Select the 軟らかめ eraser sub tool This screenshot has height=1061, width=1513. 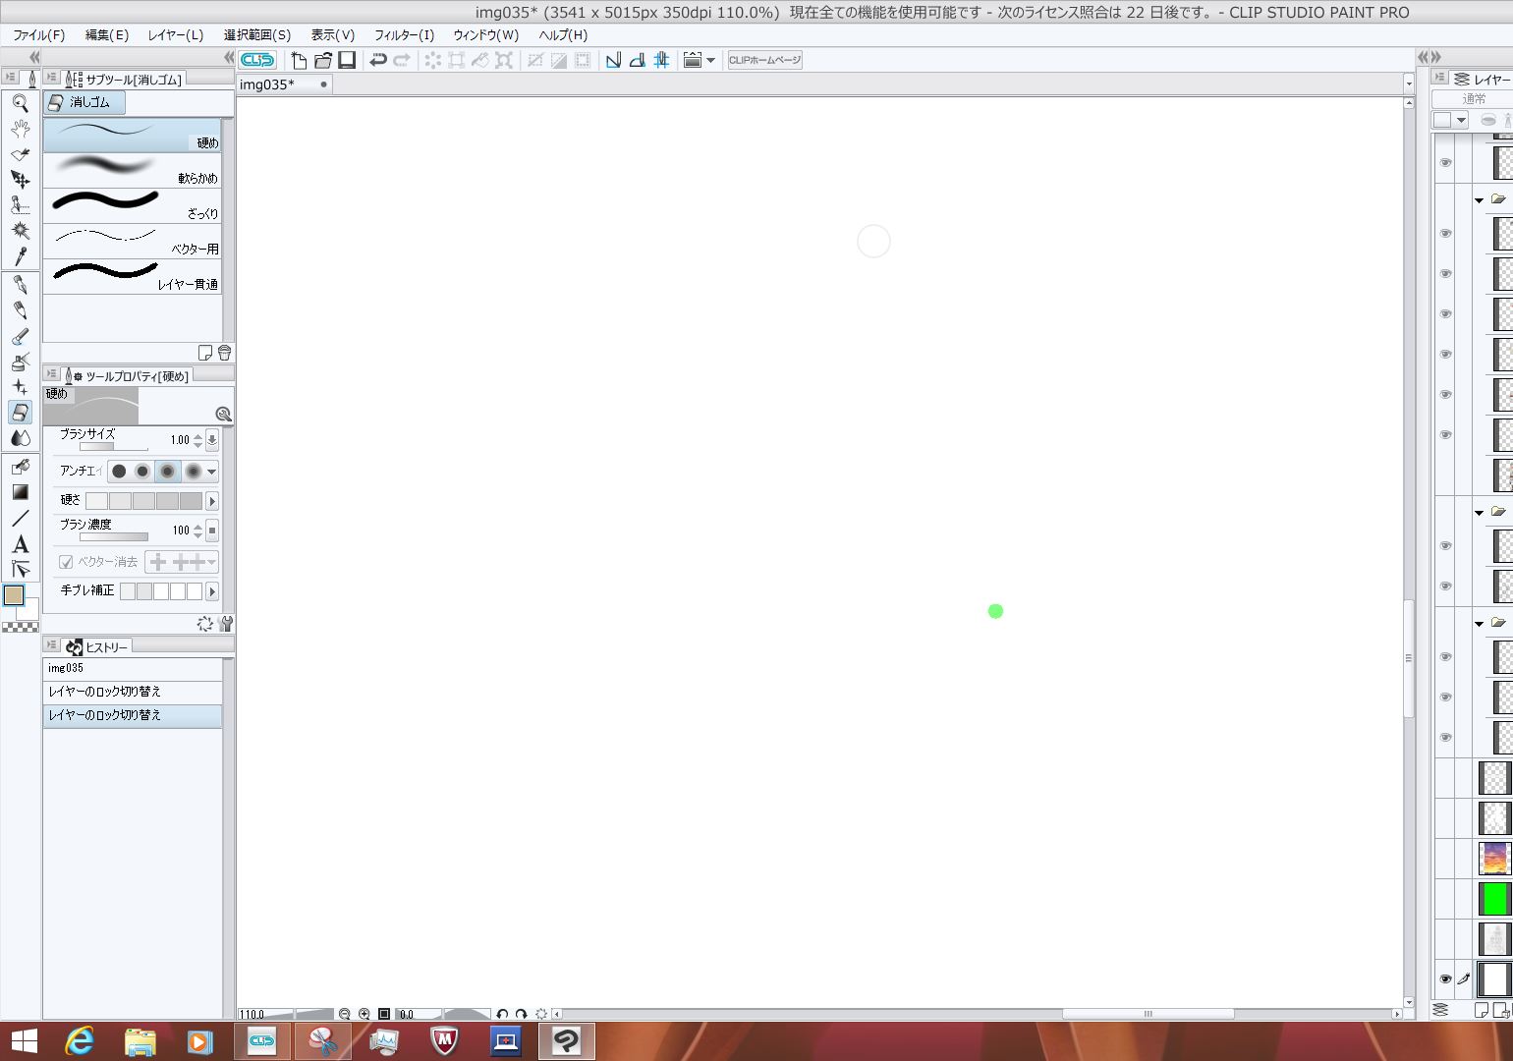pos(132,170)
